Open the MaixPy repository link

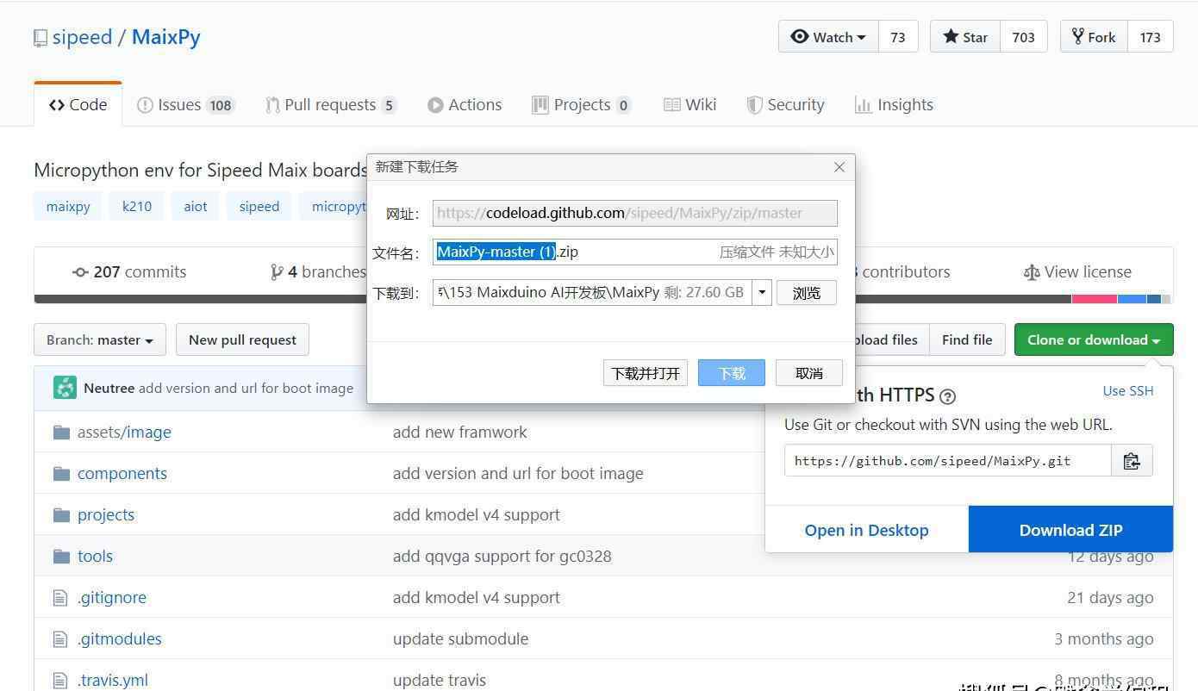(165, 37)
